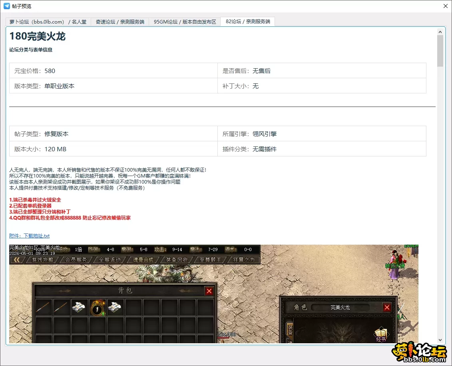
Task: Click the 帖子类型: 修复版本 cell
Action: pyautogui.click(x=113, y=134)
